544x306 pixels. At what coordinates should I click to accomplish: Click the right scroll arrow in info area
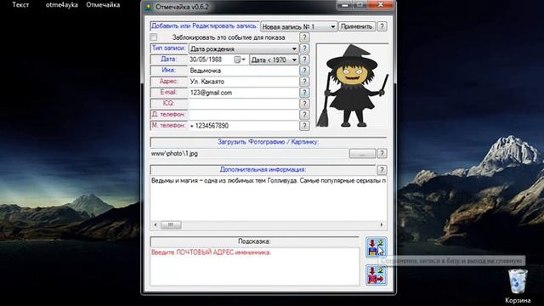382,224
